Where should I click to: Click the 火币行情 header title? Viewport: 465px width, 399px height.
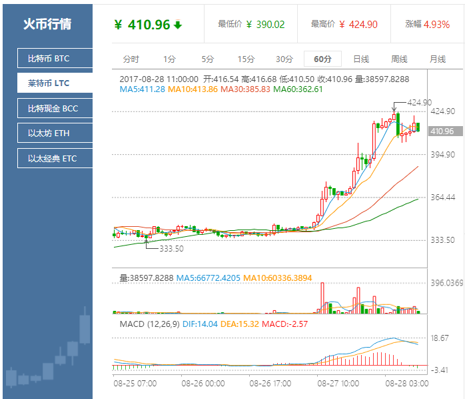click(x=47, y=24)
